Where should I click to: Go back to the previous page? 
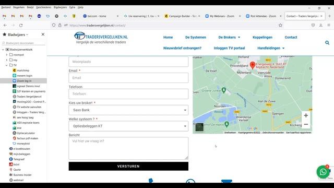click(x=5, y=25)
